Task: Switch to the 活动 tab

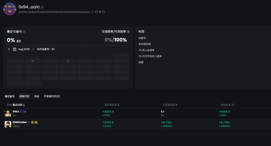Action: click(37, 96)
